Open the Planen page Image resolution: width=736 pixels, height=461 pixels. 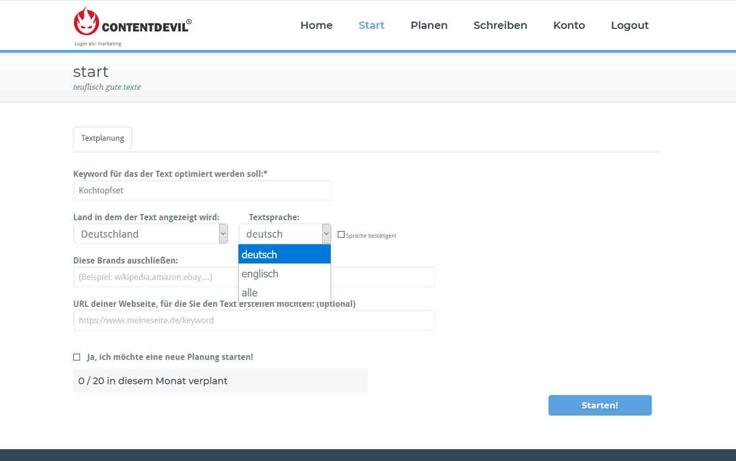(429, 25)
